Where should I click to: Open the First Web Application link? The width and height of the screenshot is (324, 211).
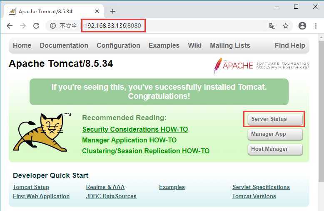pyautogui.click(x=41, y=196)
